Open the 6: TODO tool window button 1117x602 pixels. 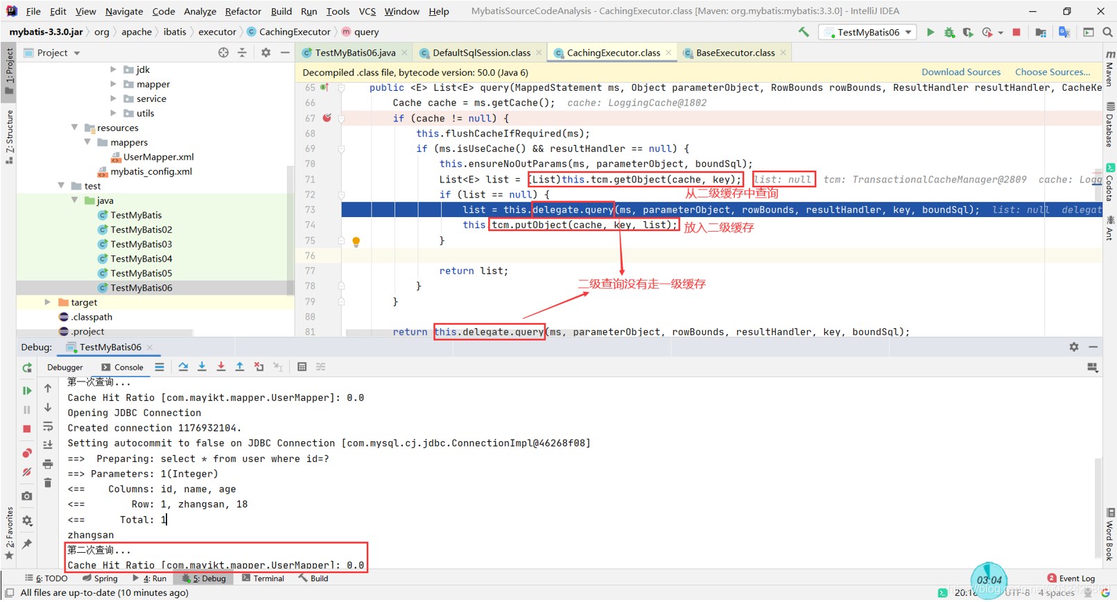point(46,578)
